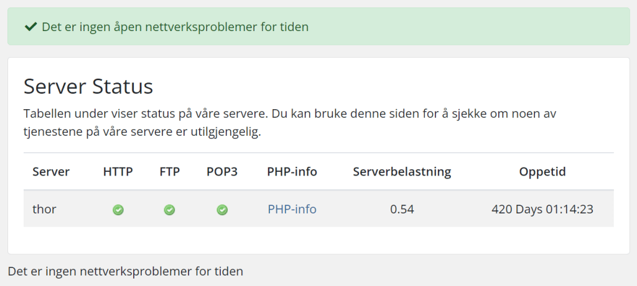Click the checkmark icon in green alert
The height and width of the screenshot is (286, 637).
coord(30,27)
